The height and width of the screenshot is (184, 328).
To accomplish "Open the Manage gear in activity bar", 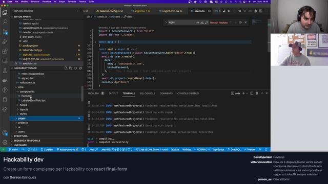I will click(5, 142).
